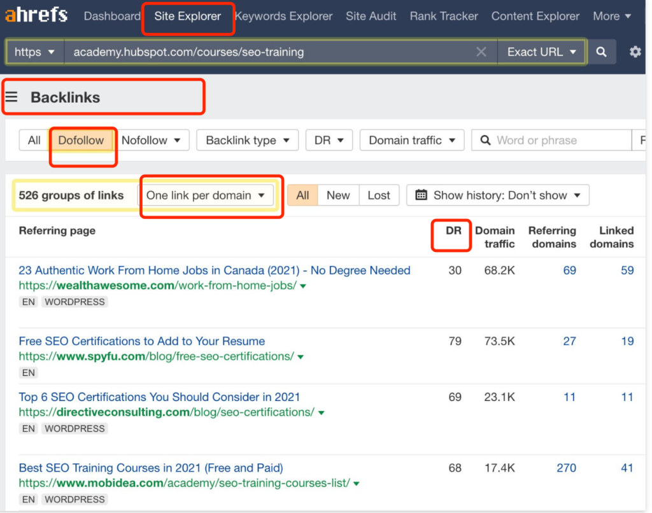Expand arrow after directiveconsulting.com URL

point(321,413)
